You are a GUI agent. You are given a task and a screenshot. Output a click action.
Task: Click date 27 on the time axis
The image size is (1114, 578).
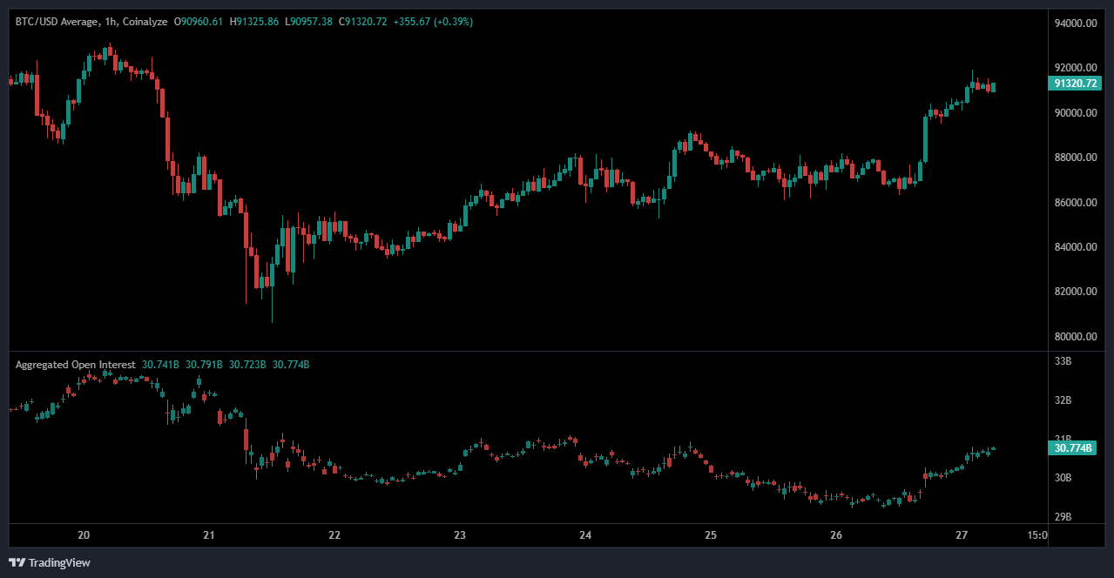962,535
